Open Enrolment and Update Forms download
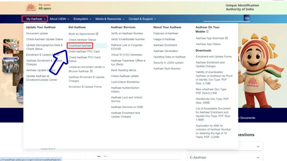 214,56
